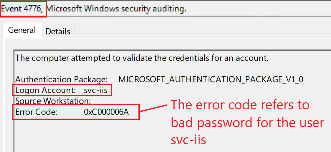This screenshot has width=331, height=152.
Task: Click the Logon Account label
Action: (46, 91)
